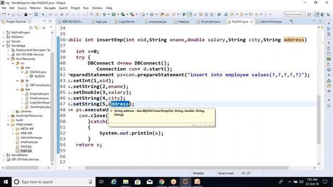Click Collapse All in Project Explorer

[x=31, y=28]
